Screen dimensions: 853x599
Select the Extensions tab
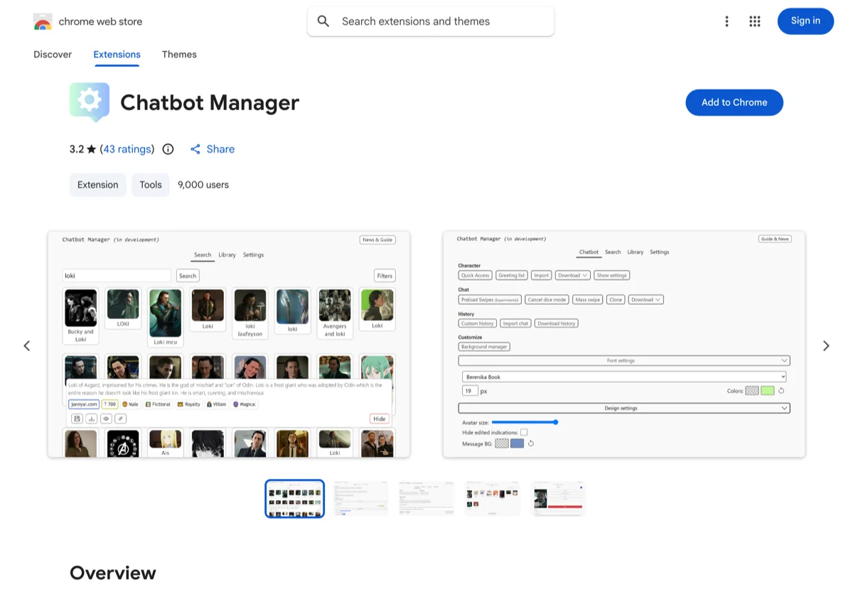click(x=117, y=55)
